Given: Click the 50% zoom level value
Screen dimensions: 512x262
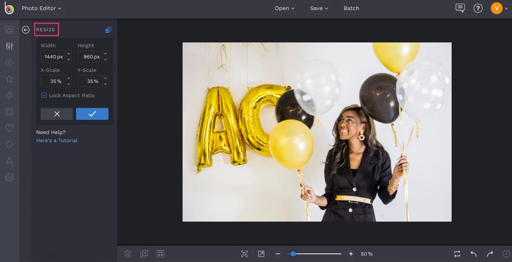Looking at the screenshot, I should pyautogui.click(x=367, y=253).
